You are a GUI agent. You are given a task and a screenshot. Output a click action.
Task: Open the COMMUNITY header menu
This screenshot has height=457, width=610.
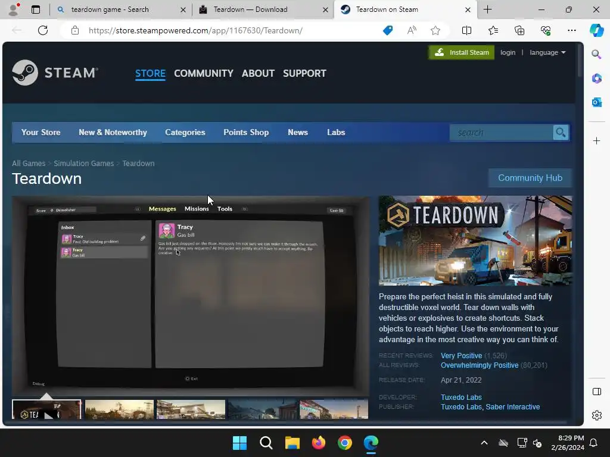pyautogui.click(x=204, y=73)
